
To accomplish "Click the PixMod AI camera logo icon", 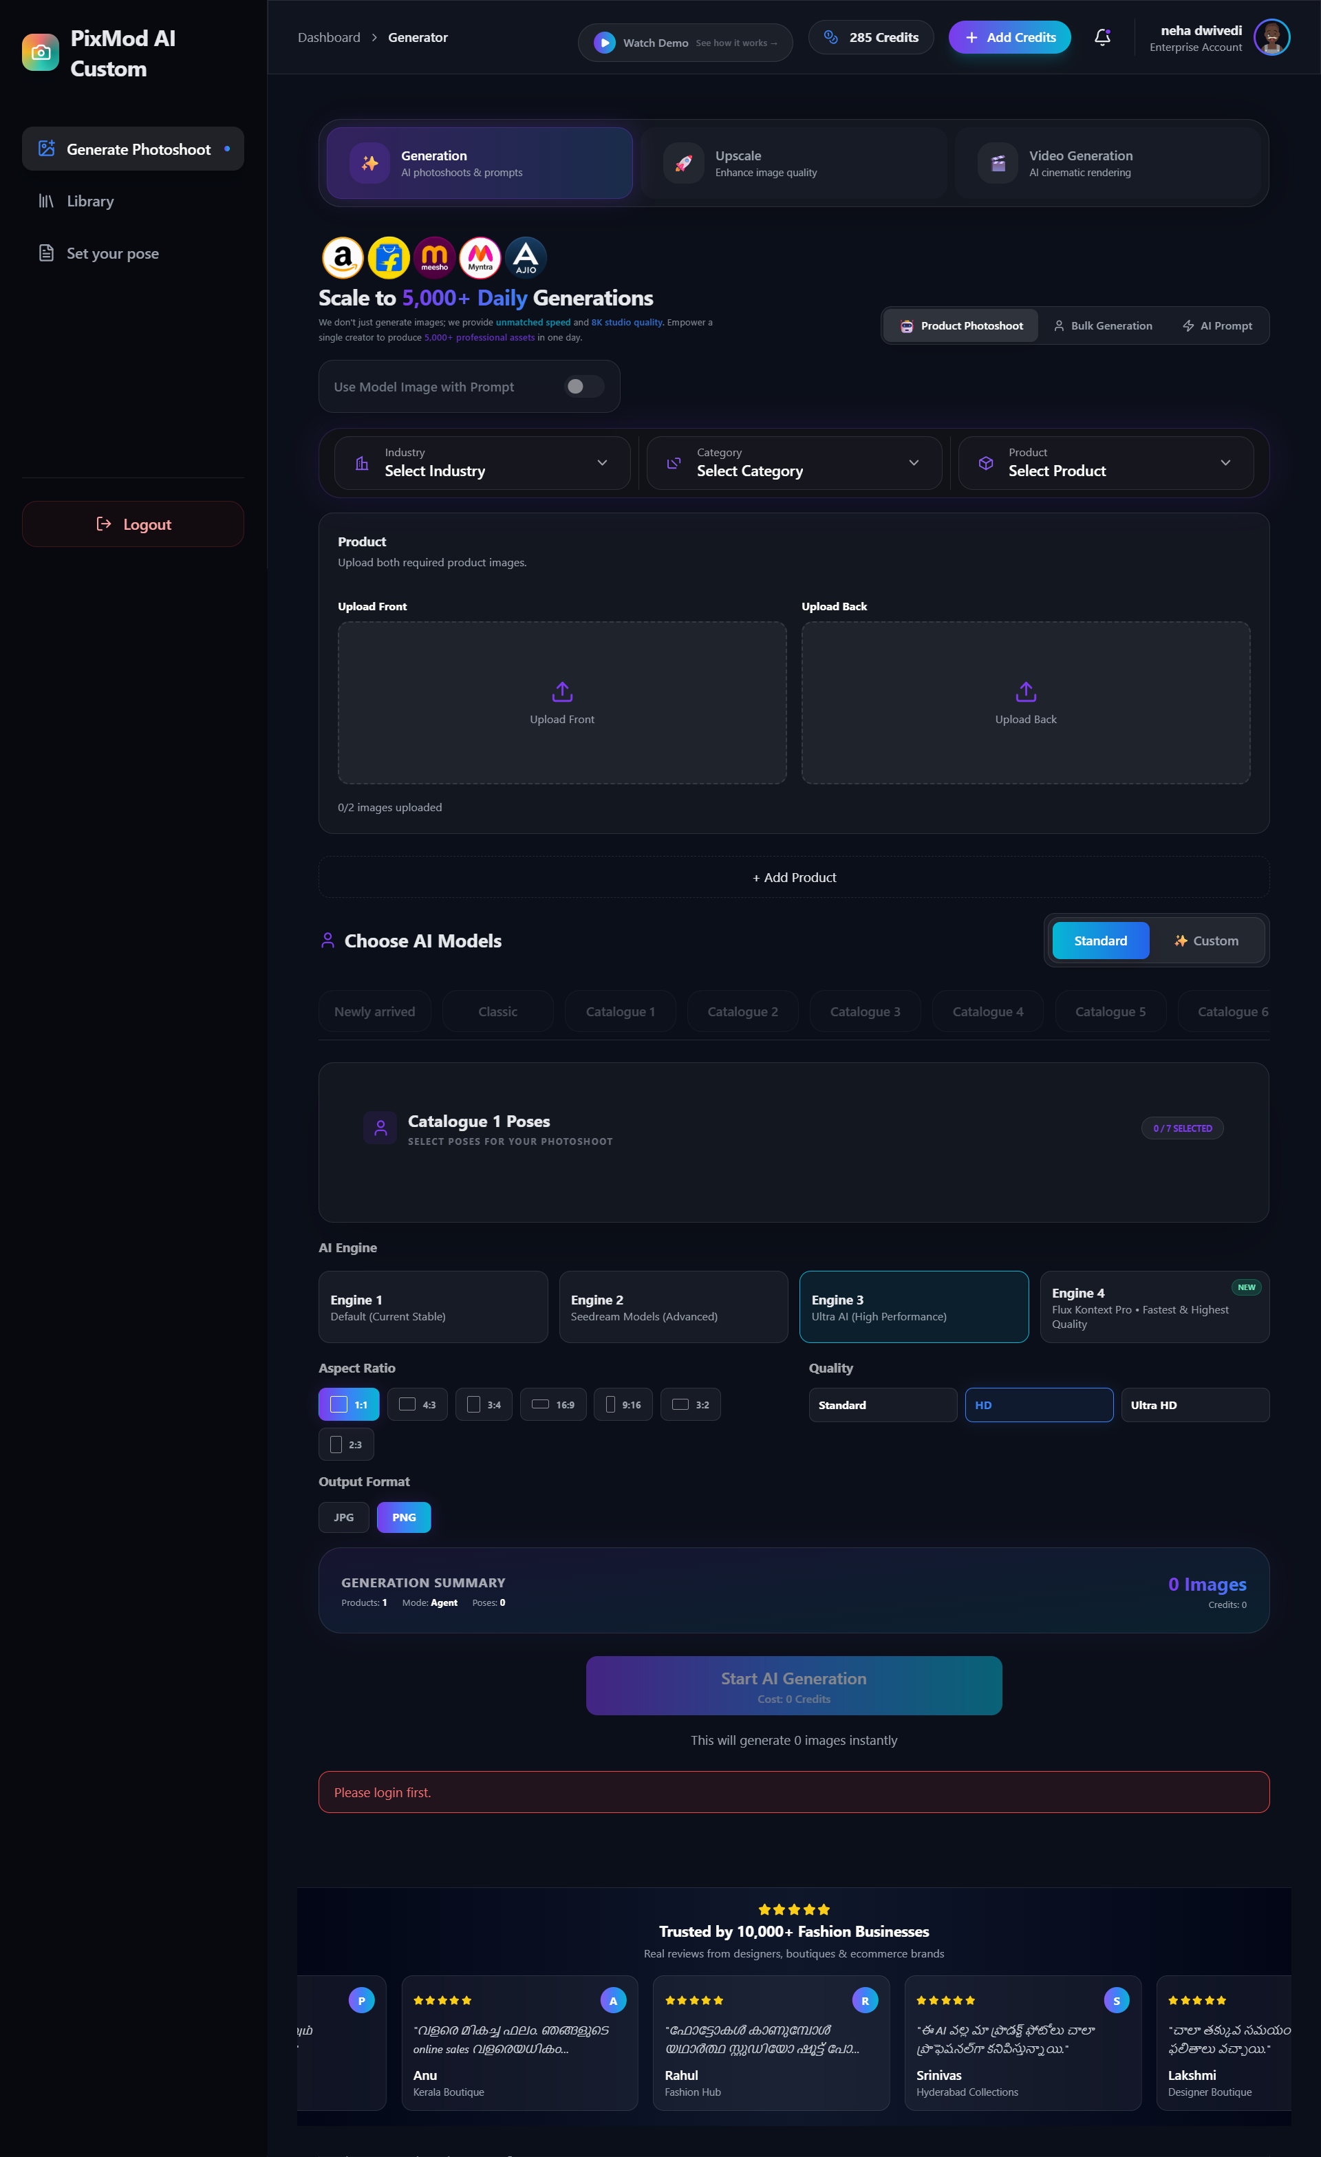I will 41,52.
